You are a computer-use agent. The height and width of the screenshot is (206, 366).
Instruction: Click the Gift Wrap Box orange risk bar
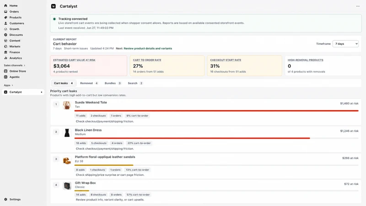[82, 191]
